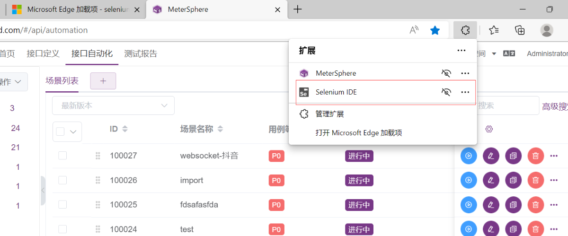The height and width of the screenshot is (236, 568).
Task: Click the drag handle of row 100027
Action: point(98,156)
